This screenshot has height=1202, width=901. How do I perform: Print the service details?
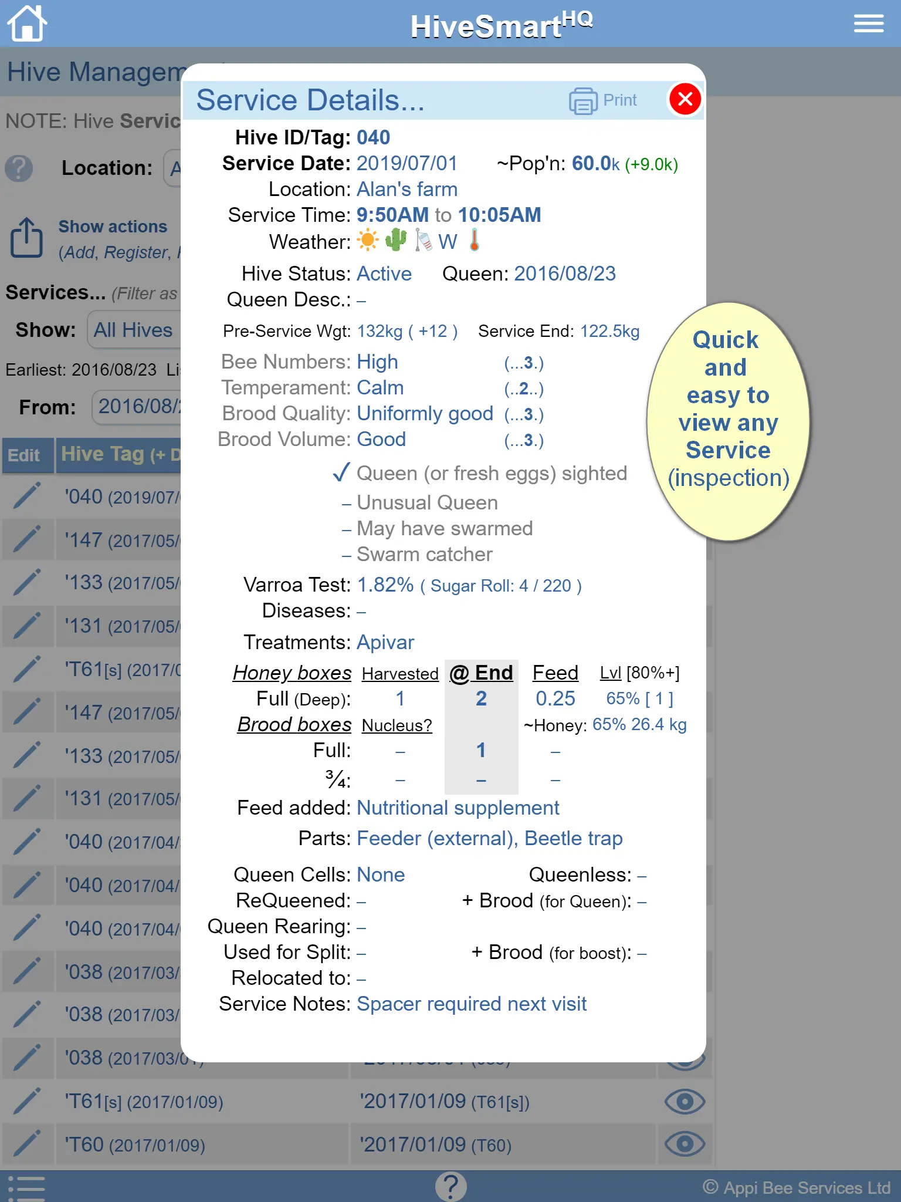[x=603, y=100]
